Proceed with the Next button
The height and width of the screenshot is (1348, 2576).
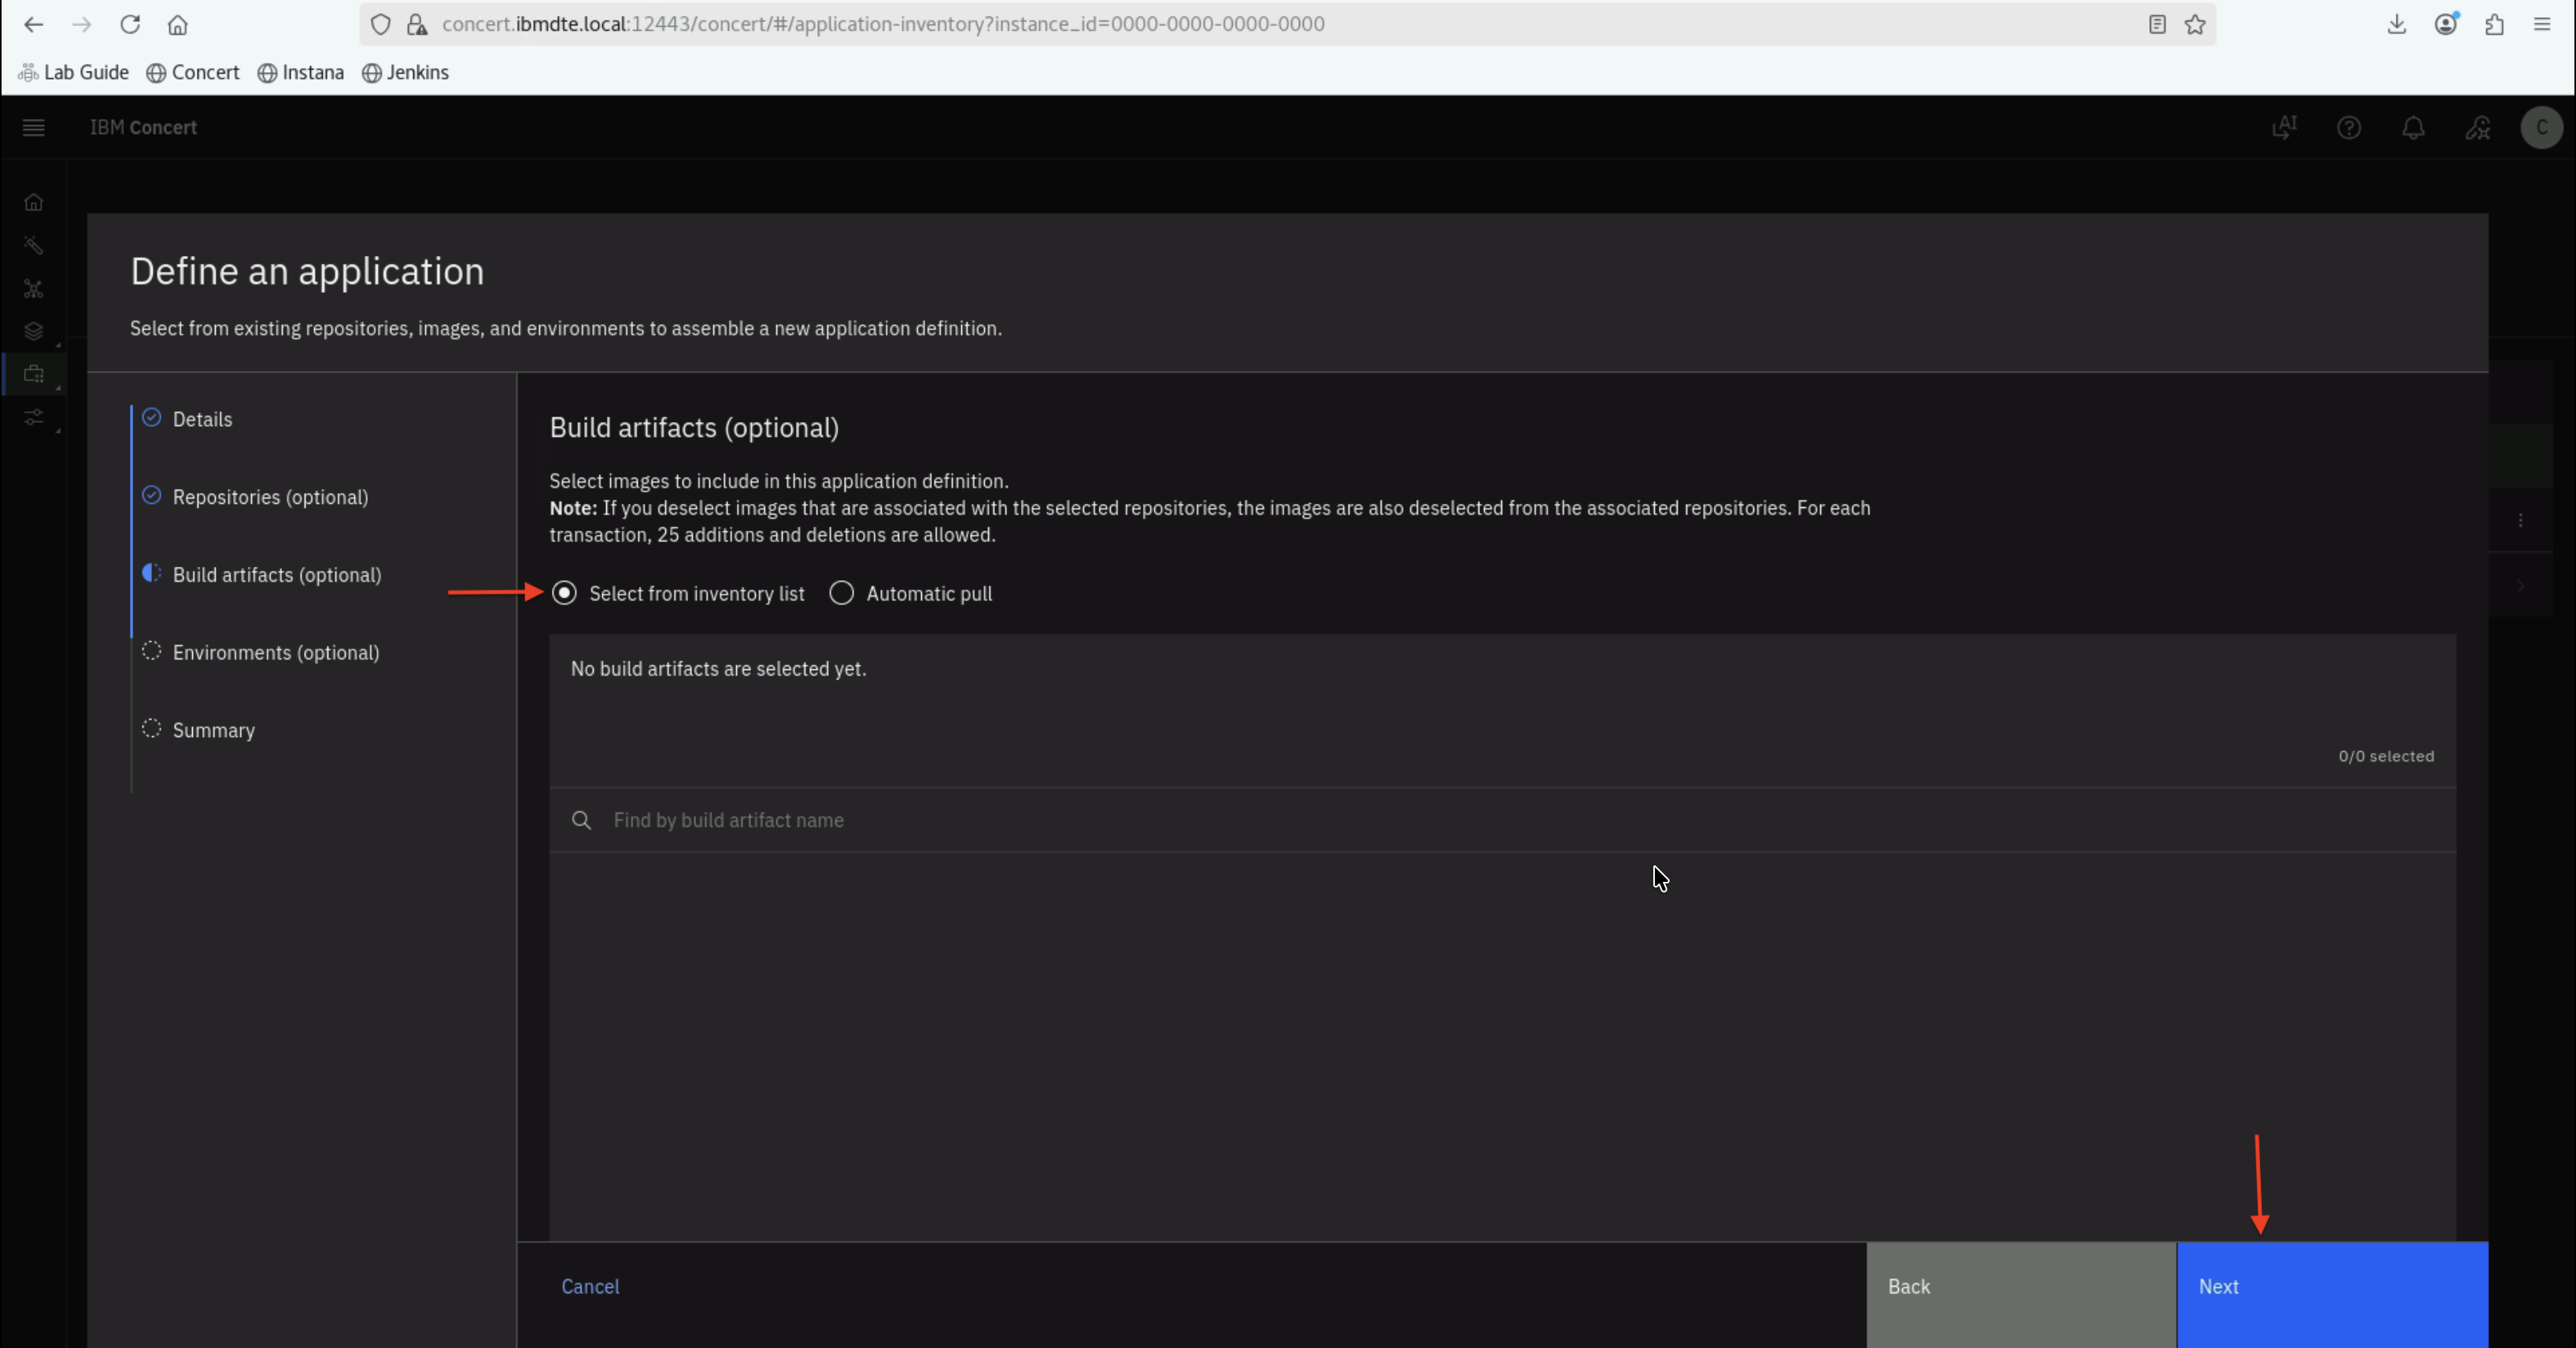[2332, 1295]
